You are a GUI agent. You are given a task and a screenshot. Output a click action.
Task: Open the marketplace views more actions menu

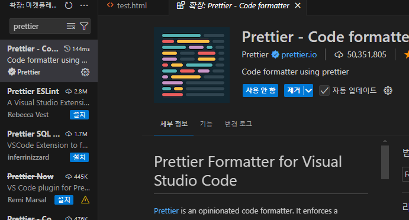pos(84,5)
